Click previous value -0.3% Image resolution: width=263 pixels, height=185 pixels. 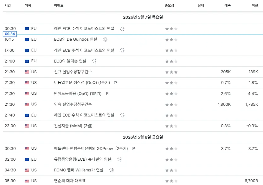coord(252,126)
